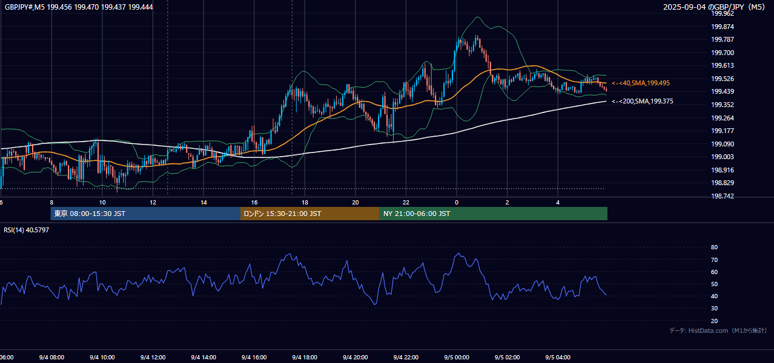
Task: Click hour tick '8' on price chart axis
Action: [x=51, y=203]
